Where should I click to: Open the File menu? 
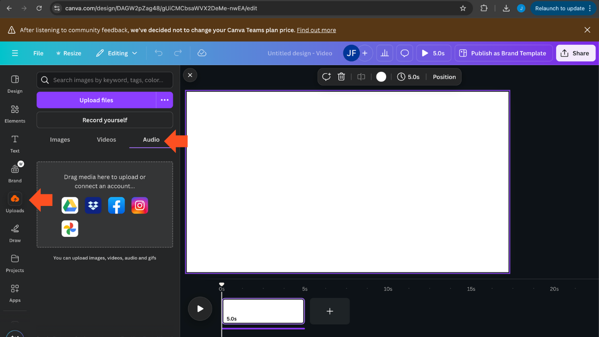tap(38, 53)
